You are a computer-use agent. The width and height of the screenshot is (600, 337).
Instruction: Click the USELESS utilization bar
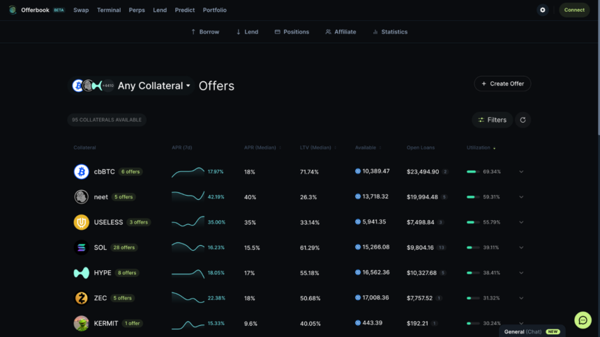(473, 222)
